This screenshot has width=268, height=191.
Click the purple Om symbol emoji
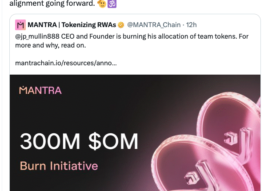pyautogui.click(x=112, y=5)
